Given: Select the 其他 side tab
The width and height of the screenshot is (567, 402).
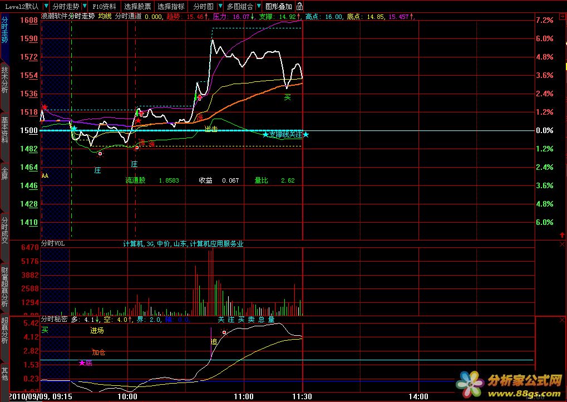Looking at the screenshot, I should click(x=4, y=374).
